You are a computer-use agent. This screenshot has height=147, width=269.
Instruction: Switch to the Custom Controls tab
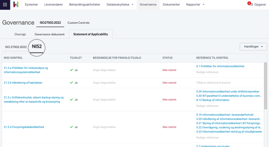pos(78,23)
